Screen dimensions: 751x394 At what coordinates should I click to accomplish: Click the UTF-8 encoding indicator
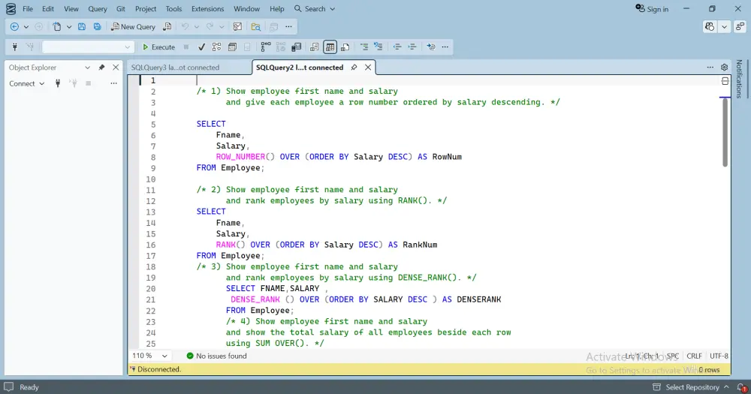click(x=719, y=356)
